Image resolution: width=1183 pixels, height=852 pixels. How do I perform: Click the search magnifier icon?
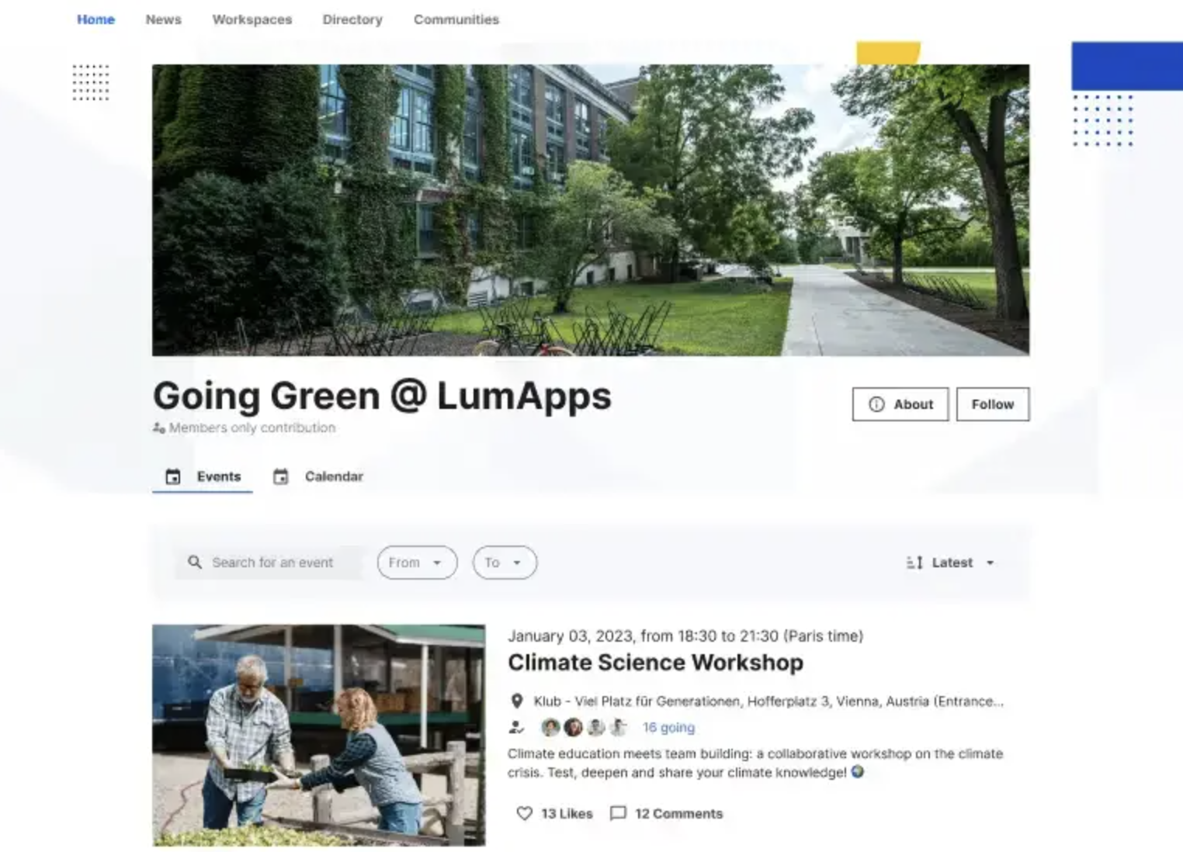point(195,562)
